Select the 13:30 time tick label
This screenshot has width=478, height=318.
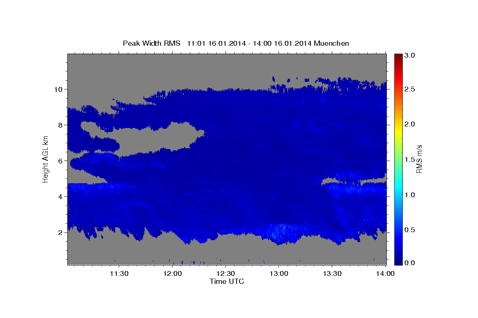pyautogui.click(x=333, y=273)
